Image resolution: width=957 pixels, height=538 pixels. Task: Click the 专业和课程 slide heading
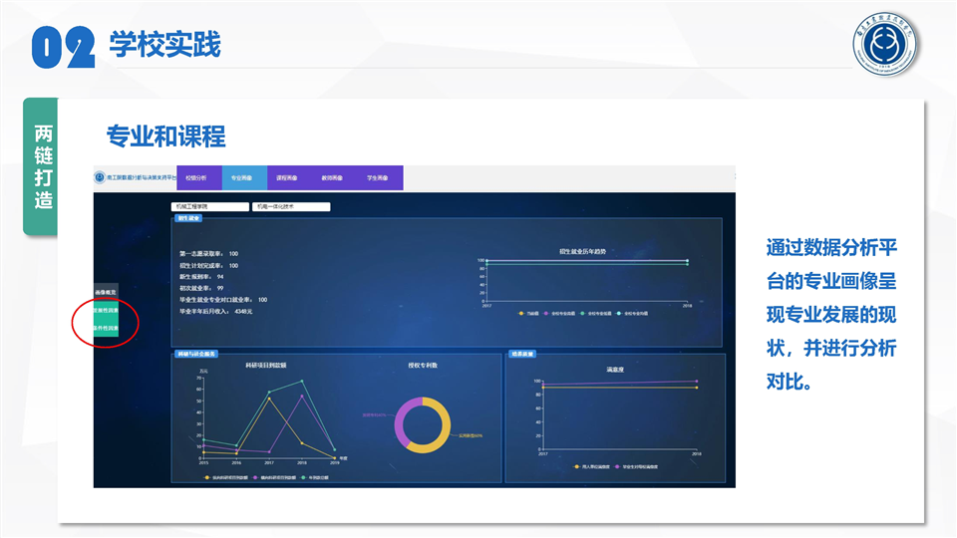click(x=166, y=136)
